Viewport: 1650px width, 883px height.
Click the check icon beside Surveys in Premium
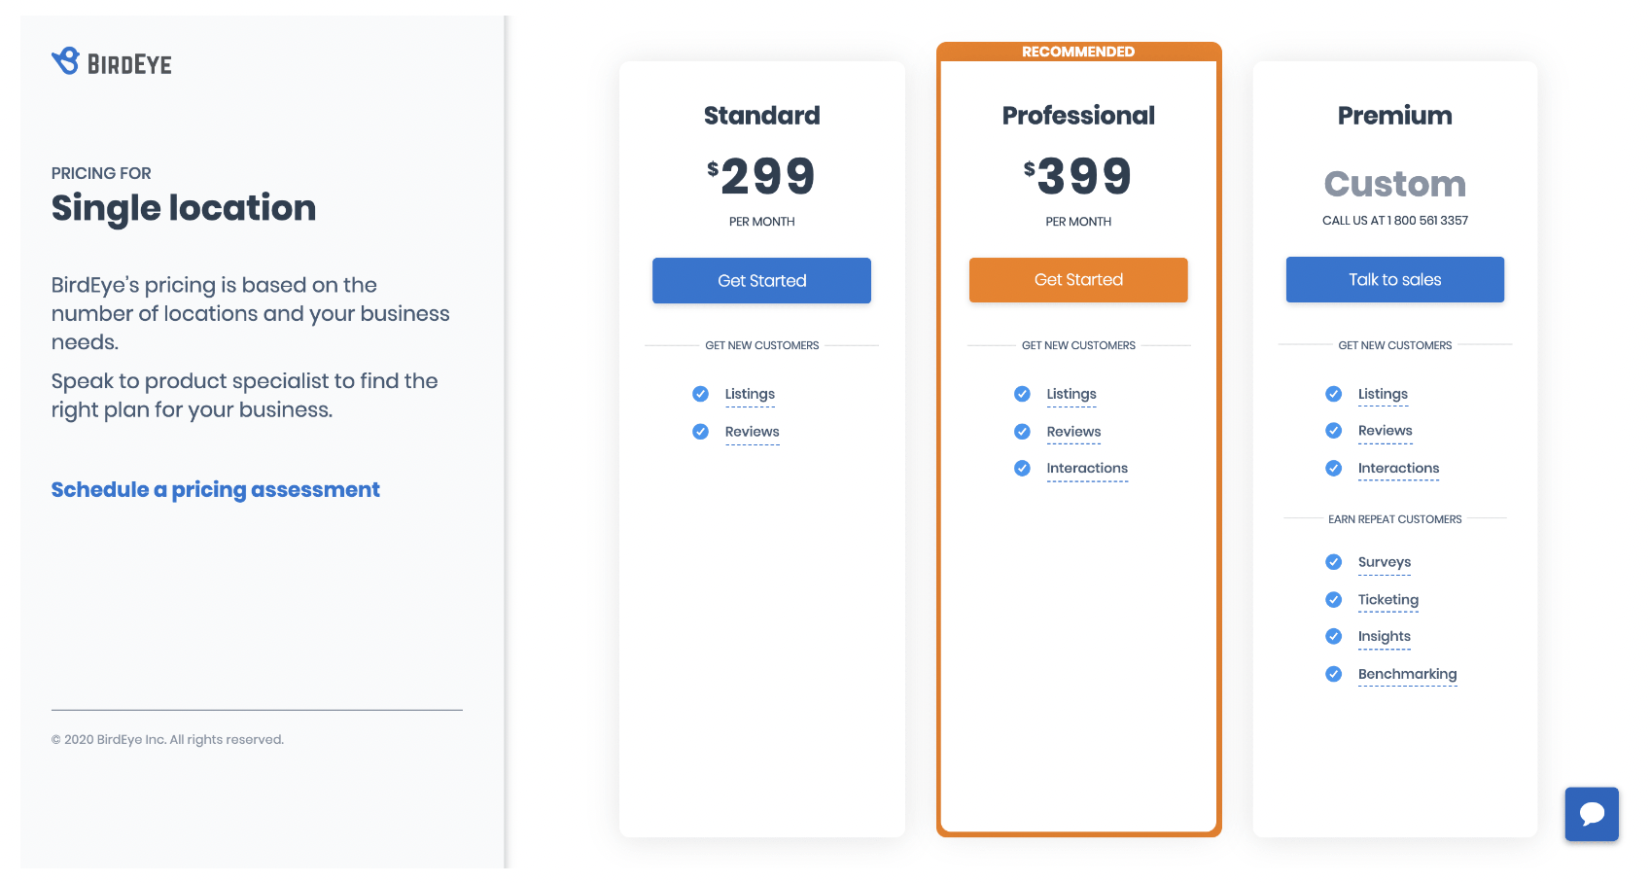[x=1333, y=562]
